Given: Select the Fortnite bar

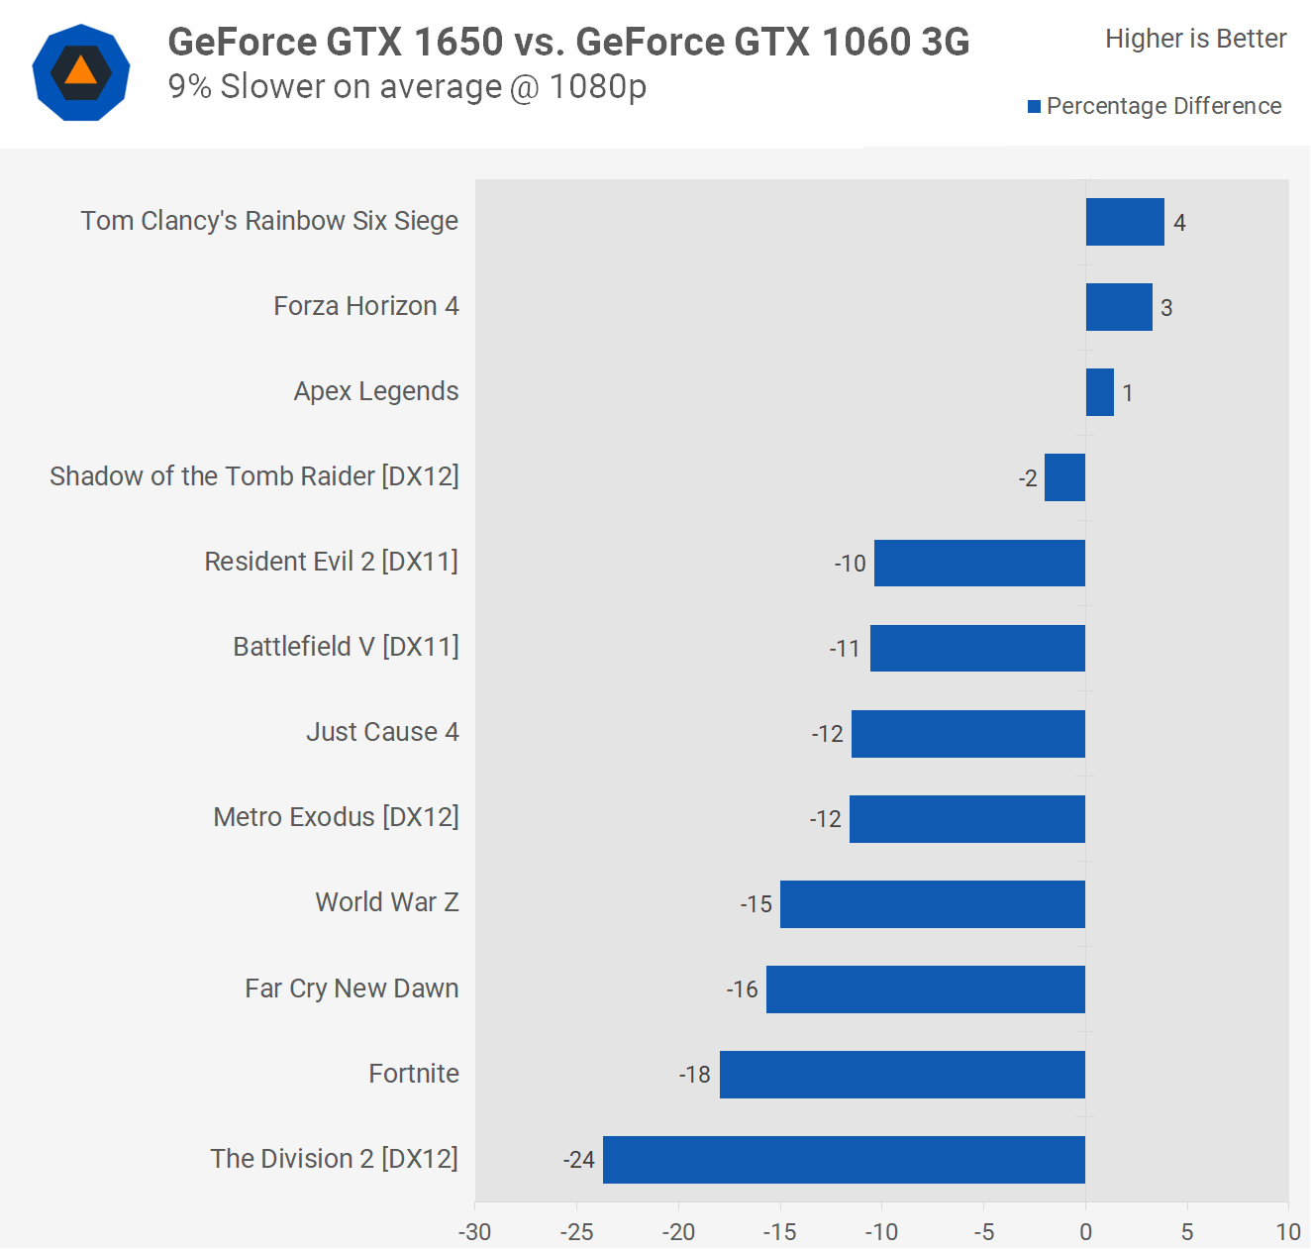Looking at the screenshot, I should [902, 1074].
